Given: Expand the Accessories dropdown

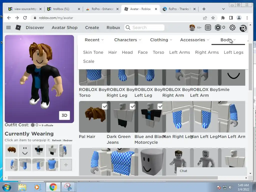Looking at the screenshot, I should tap(194, 40).
